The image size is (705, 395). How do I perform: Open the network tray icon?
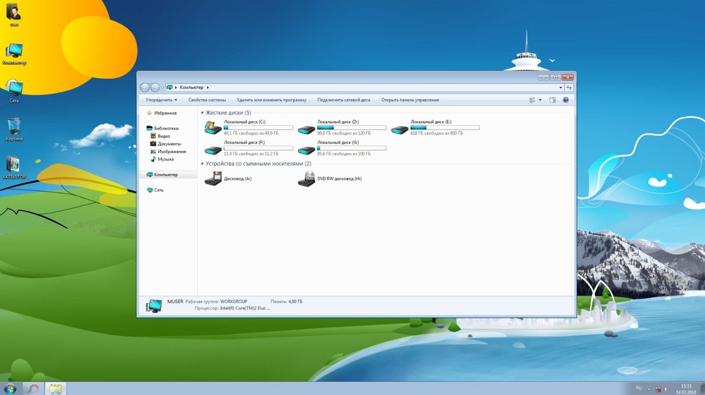coord(658,389)
